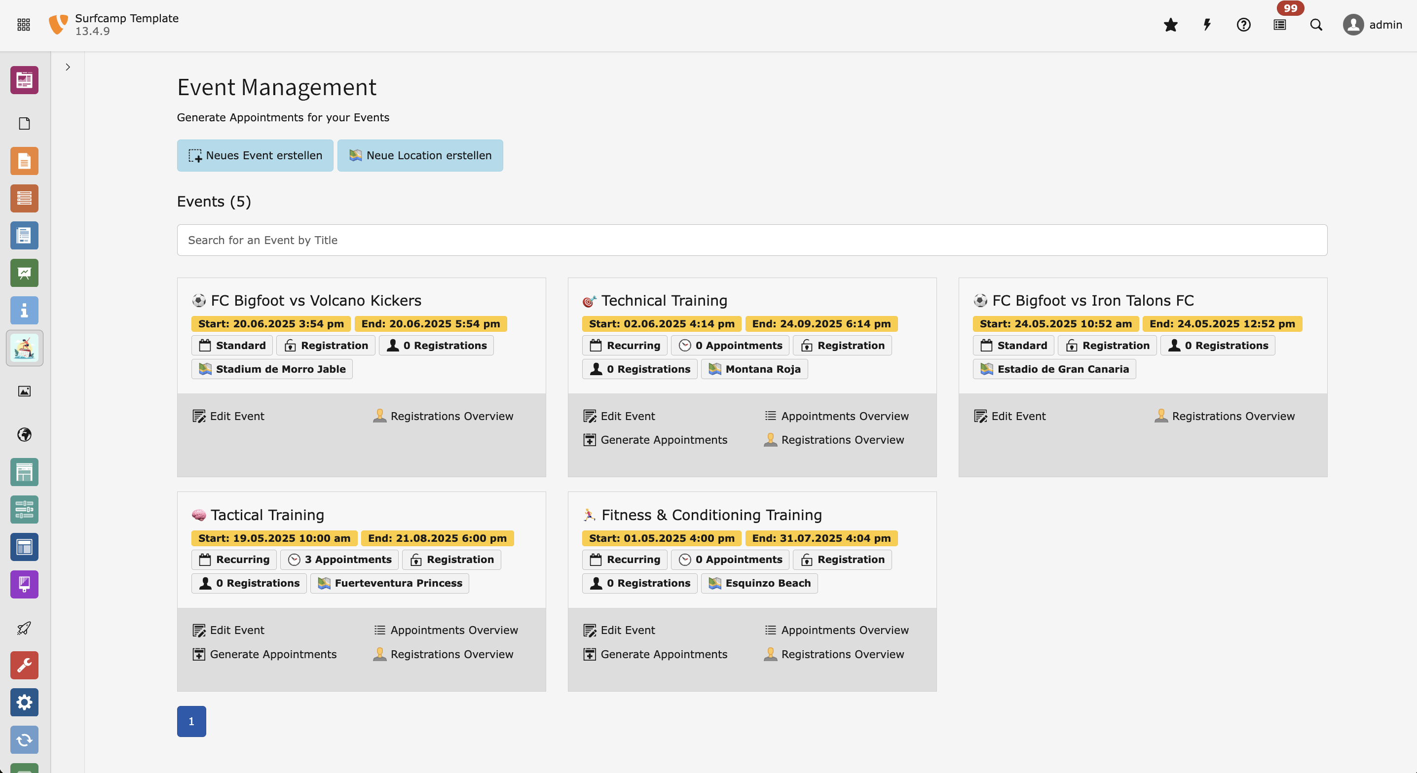The width and height of the screenshot is (1417, 773).
Task: Open the help question mark icon
Action: [1243, 25]
